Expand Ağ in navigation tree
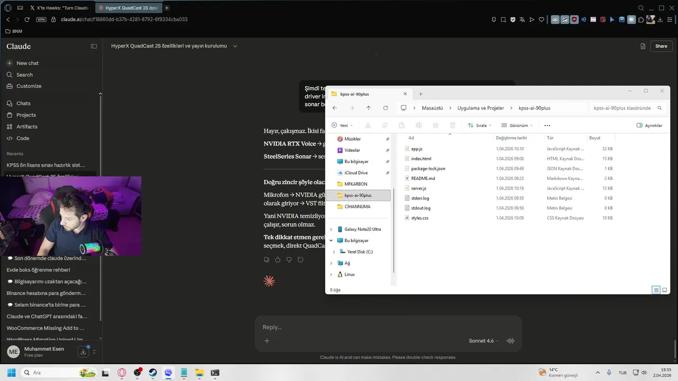This screenshot has width=678, height=381. click(332, 263)
